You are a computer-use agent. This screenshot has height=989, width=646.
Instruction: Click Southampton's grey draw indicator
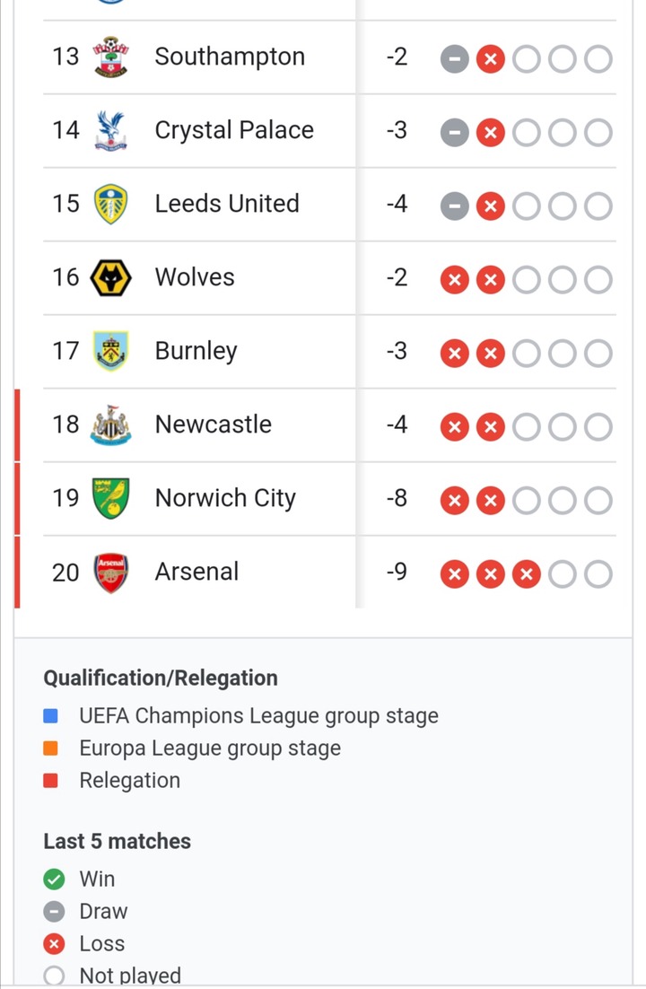point(454,59)
